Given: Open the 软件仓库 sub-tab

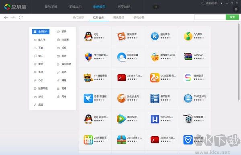Looking at the screenshot, I should 98,18.
